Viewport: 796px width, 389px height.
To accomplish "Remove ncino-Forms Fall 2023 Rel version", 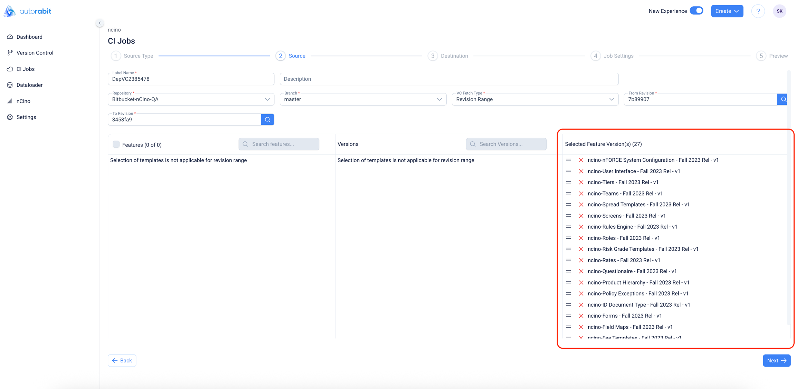I will [581, 316].
